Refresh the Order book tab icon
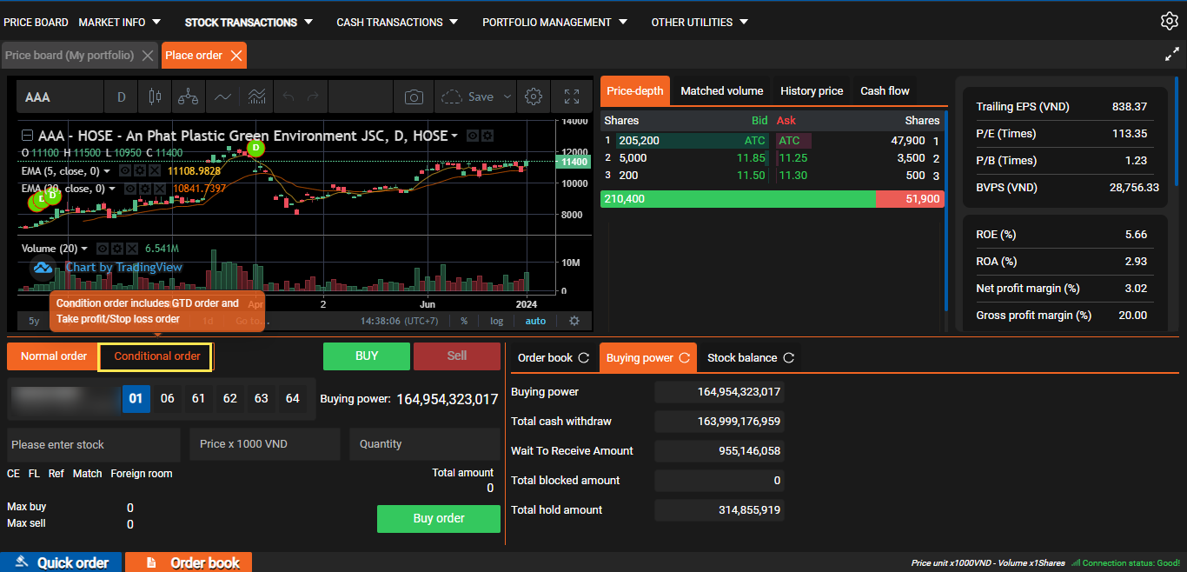The width and height of the screenshot is (1187, 572). (584, 358)
